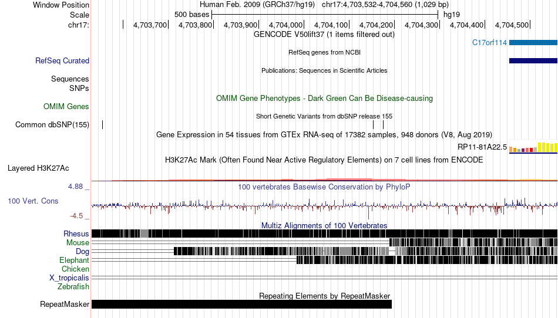Click the GTEx Gene Expression in 54 tissues title
Viewport: 558px width, 318px height.
[324, 135]
